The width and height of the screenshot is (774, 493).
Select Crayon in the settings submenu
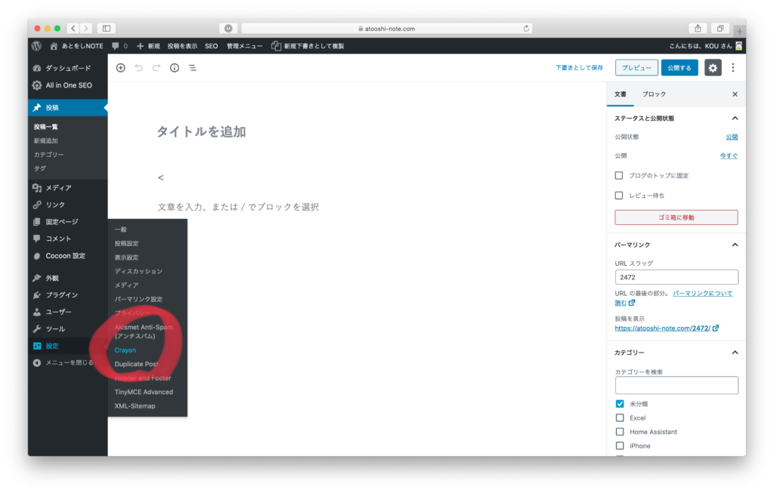[125, 350]
